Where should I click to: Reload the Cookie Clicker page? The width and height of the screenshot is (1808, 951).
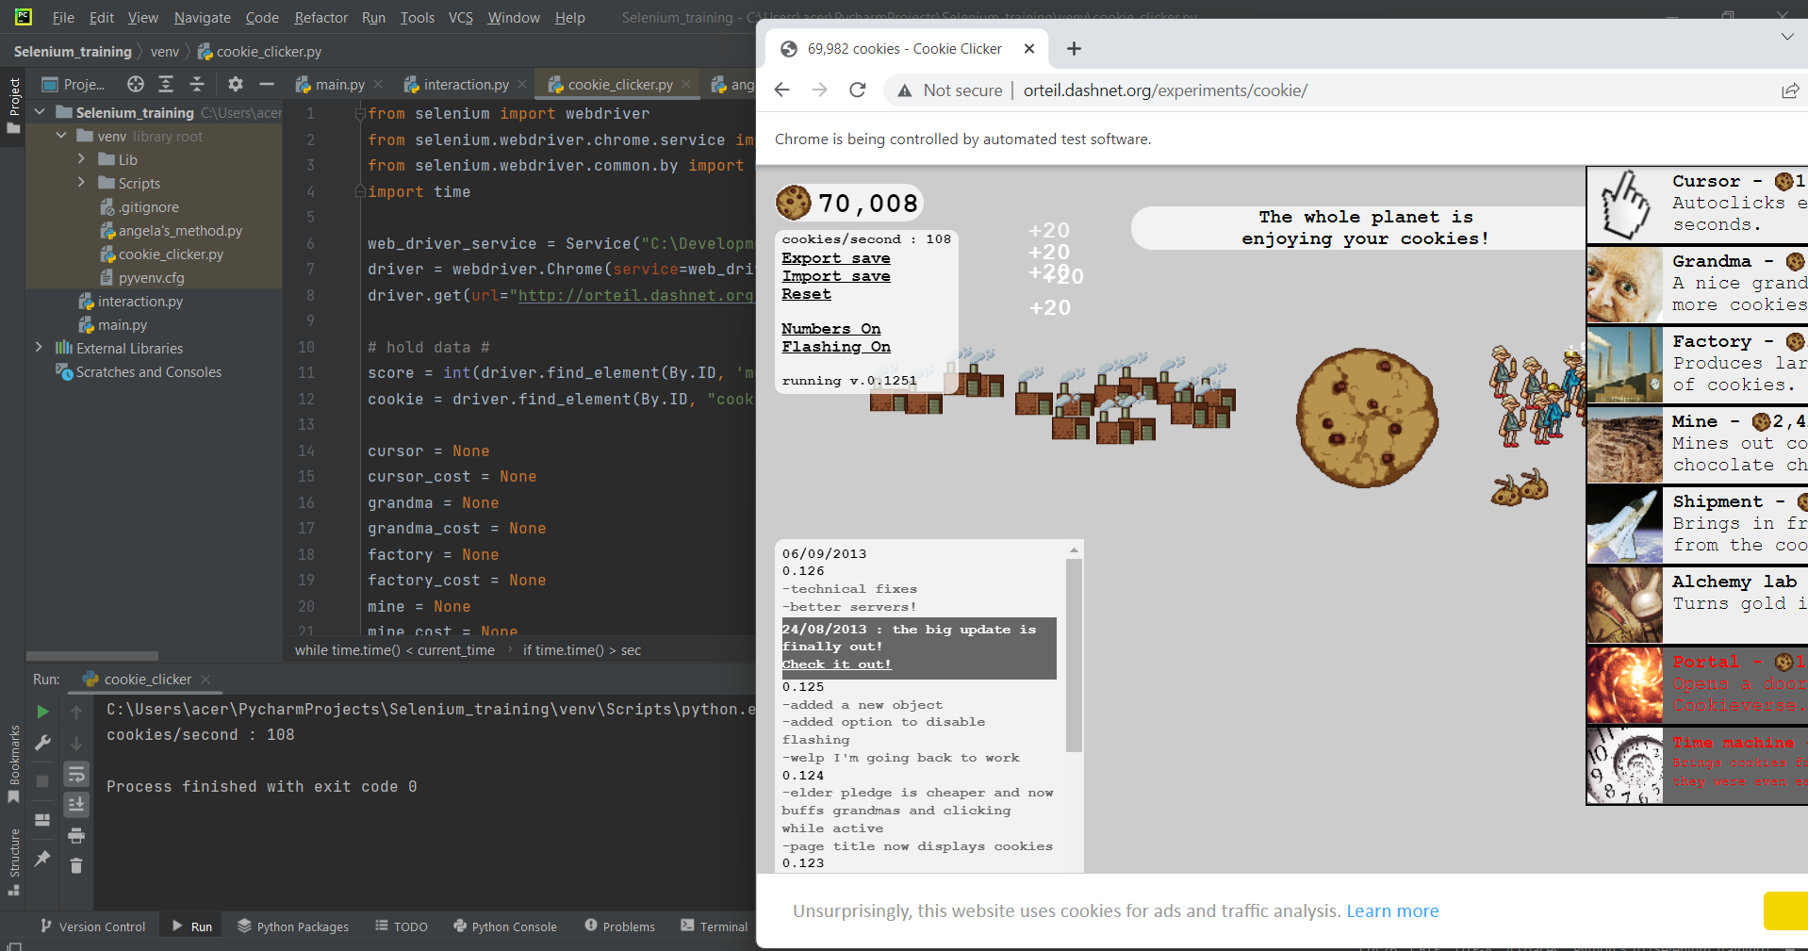pyautogui.click(x=857, y=90)
